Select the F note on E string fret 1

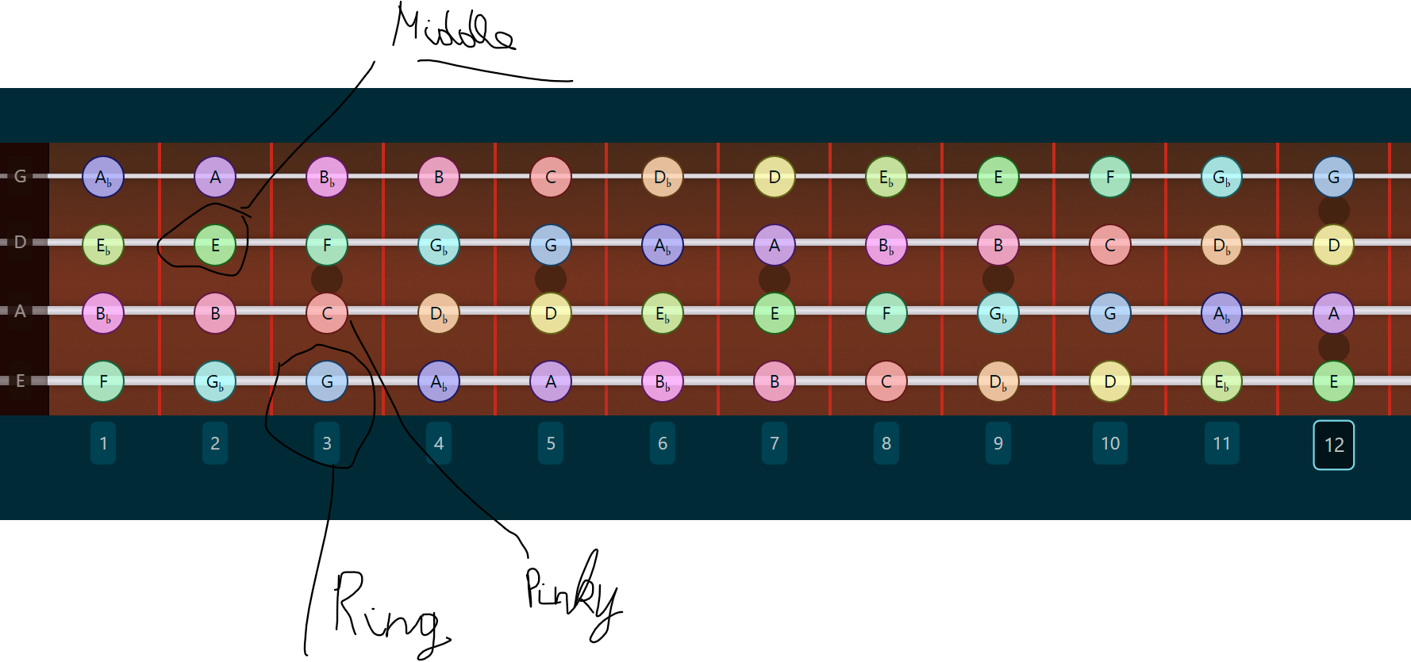click(103, 381)
